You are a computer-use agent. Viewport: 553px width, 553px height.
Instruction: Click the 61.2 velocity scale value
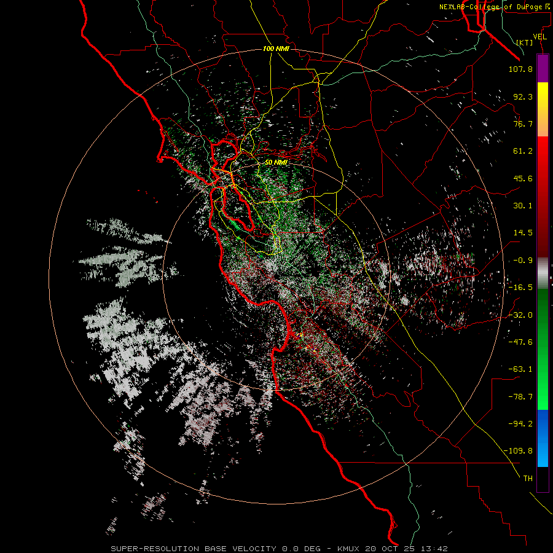click(x=523, y=151)
